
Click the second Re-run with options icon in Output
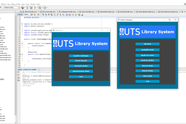(19, 75)
